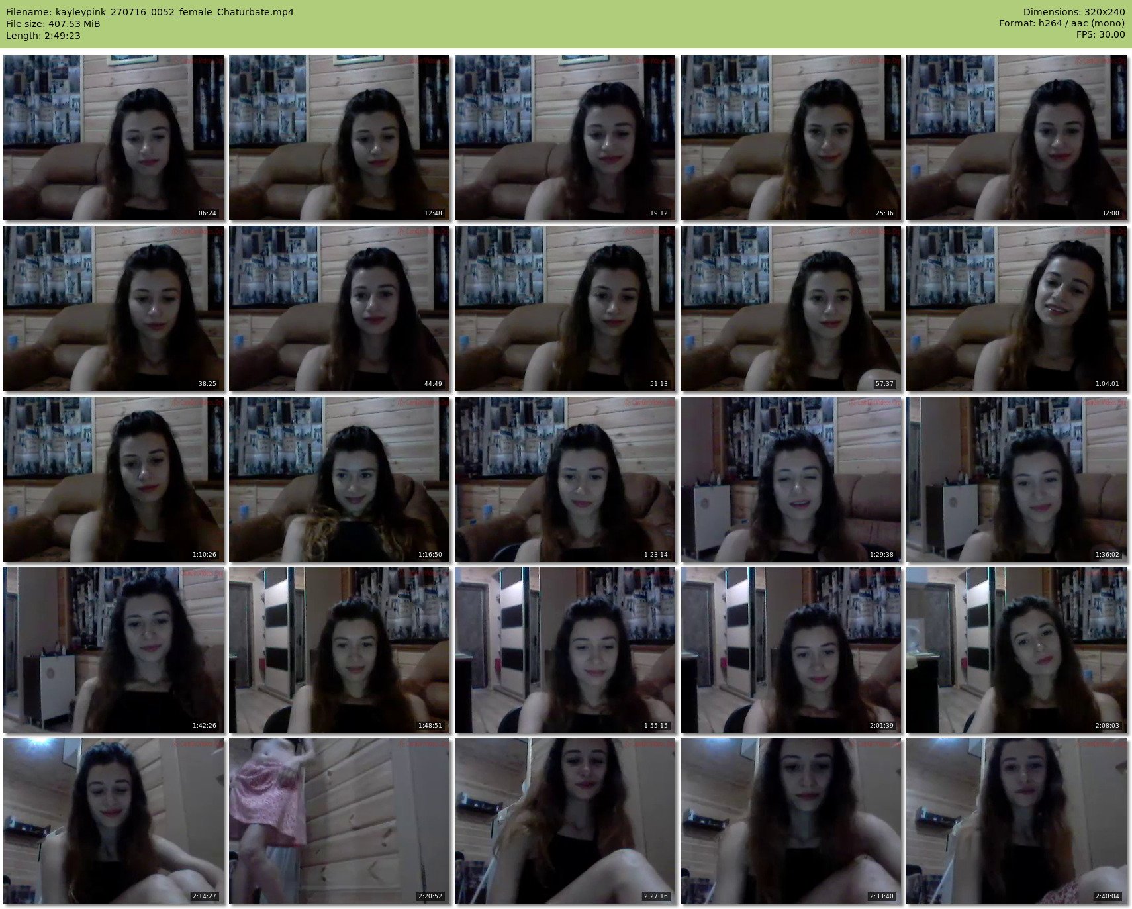
Task: Open the thumbnail stamped 2:01:39
Action: [791, 650]
